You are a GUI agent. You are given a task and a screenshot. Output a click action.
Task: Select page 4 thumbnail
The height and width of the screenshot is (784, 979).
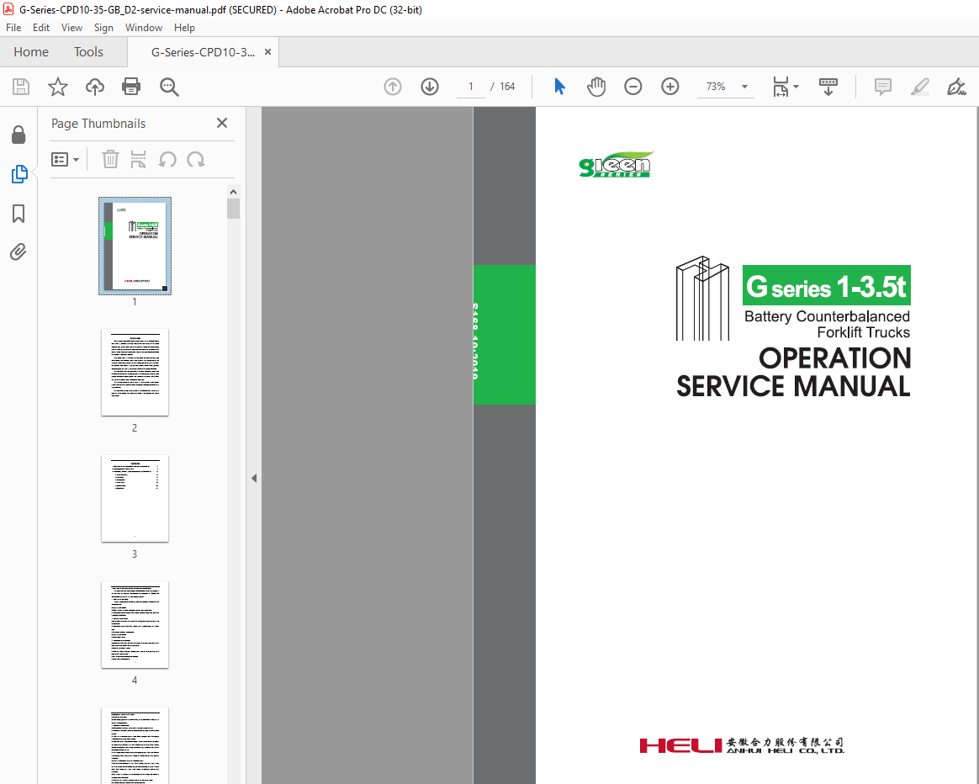point(135,625)
